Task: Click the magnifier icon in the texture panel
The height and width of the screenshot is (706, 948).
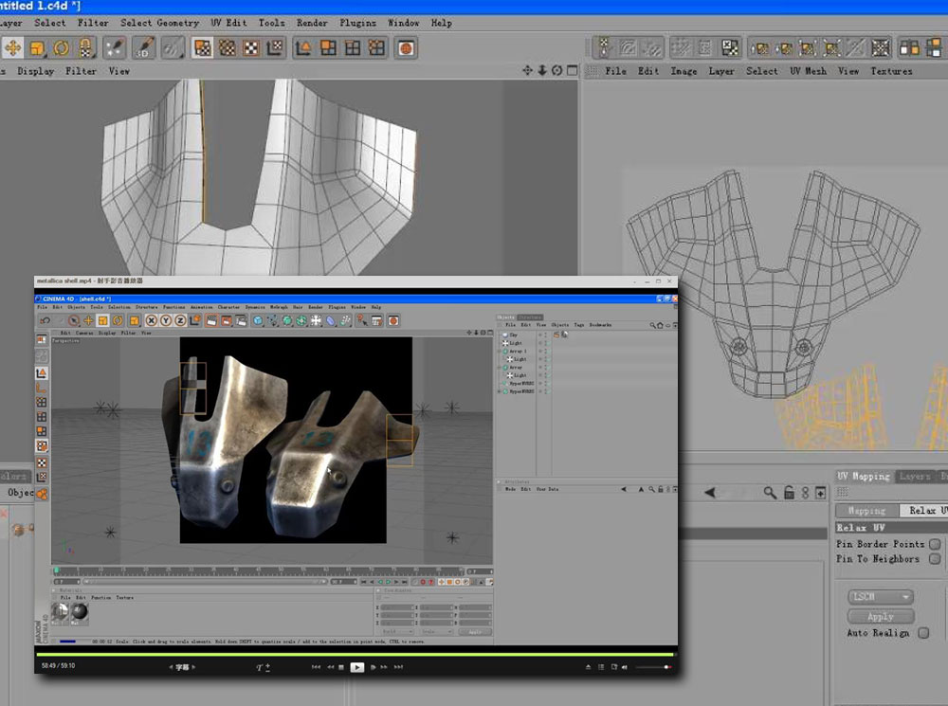Action: pos(769,492)
